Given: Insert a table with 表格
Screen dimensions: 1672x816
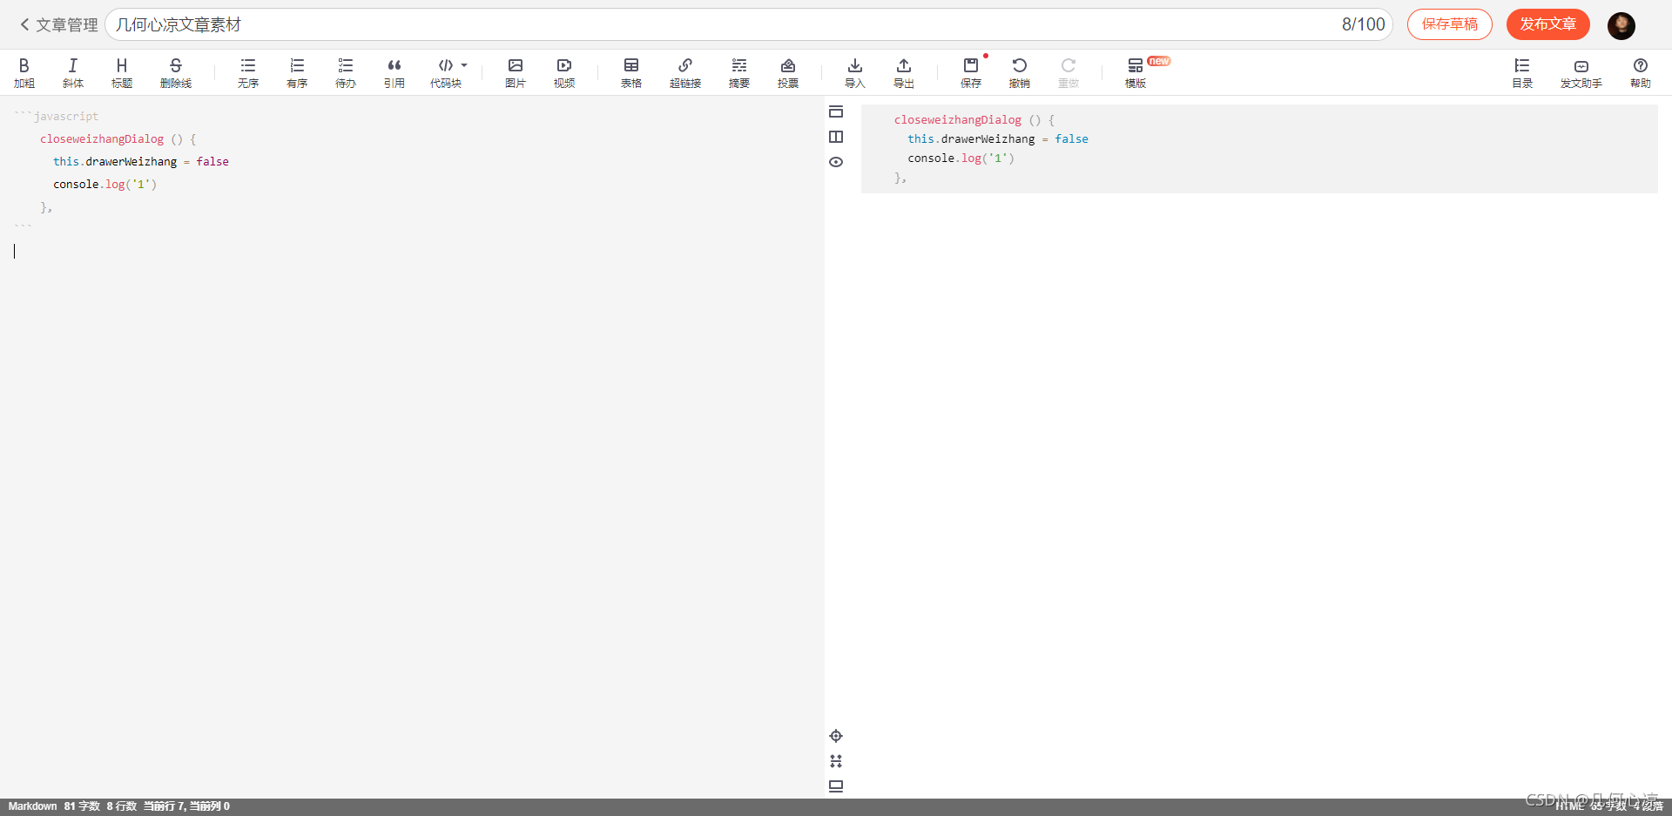Looking at the screenshot, I should (631, 72).
